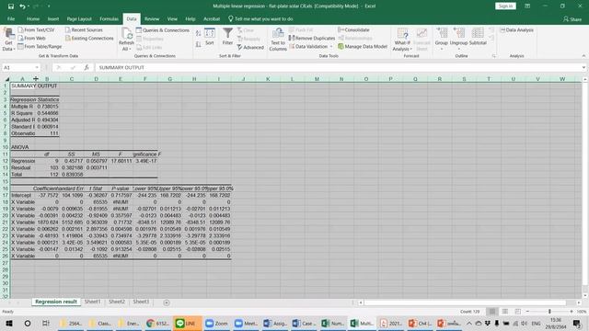
Task: Expand the Data Validation dropdown arrow
Action: tap(331, 47)
